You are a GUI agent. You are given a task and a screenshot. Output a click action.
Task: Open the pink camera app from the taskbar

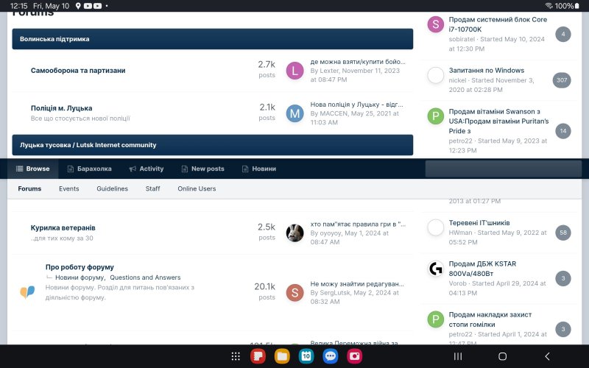(x=355, y=356)
